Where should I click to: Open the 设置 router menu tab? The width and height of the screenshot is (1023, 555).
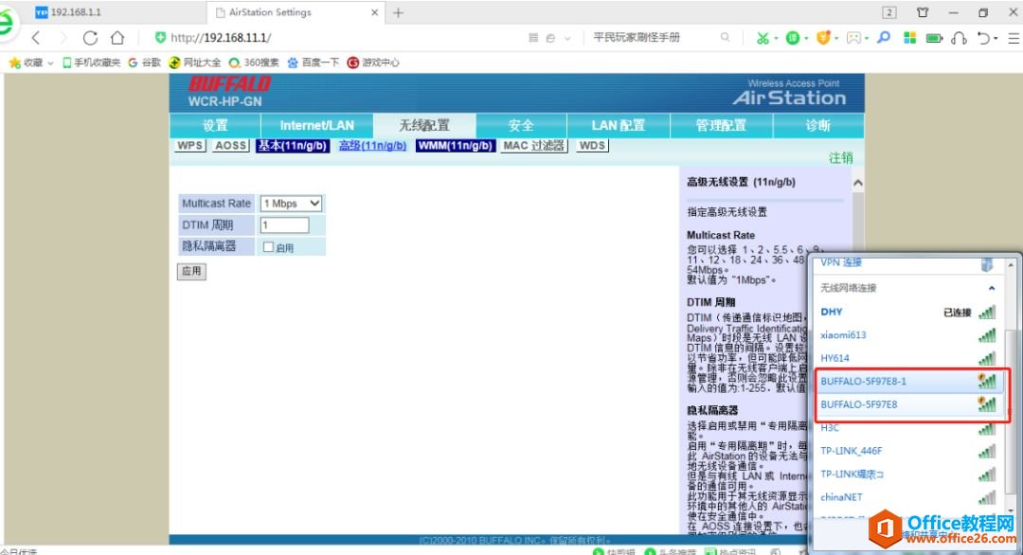[x=215, y=125]
